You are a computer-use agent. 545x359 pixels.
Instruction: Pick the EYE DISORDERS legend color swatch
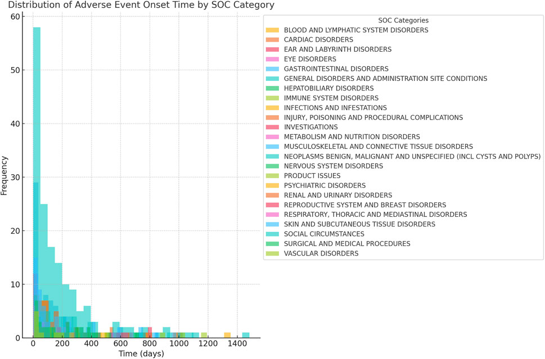click(x=272, y=60)
